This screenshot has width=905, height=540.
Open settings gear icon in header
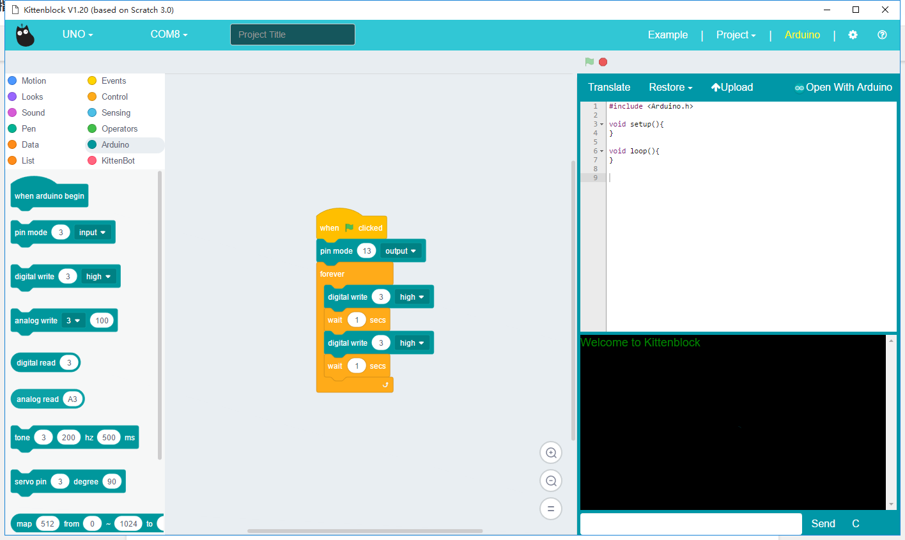coord(853,35)
